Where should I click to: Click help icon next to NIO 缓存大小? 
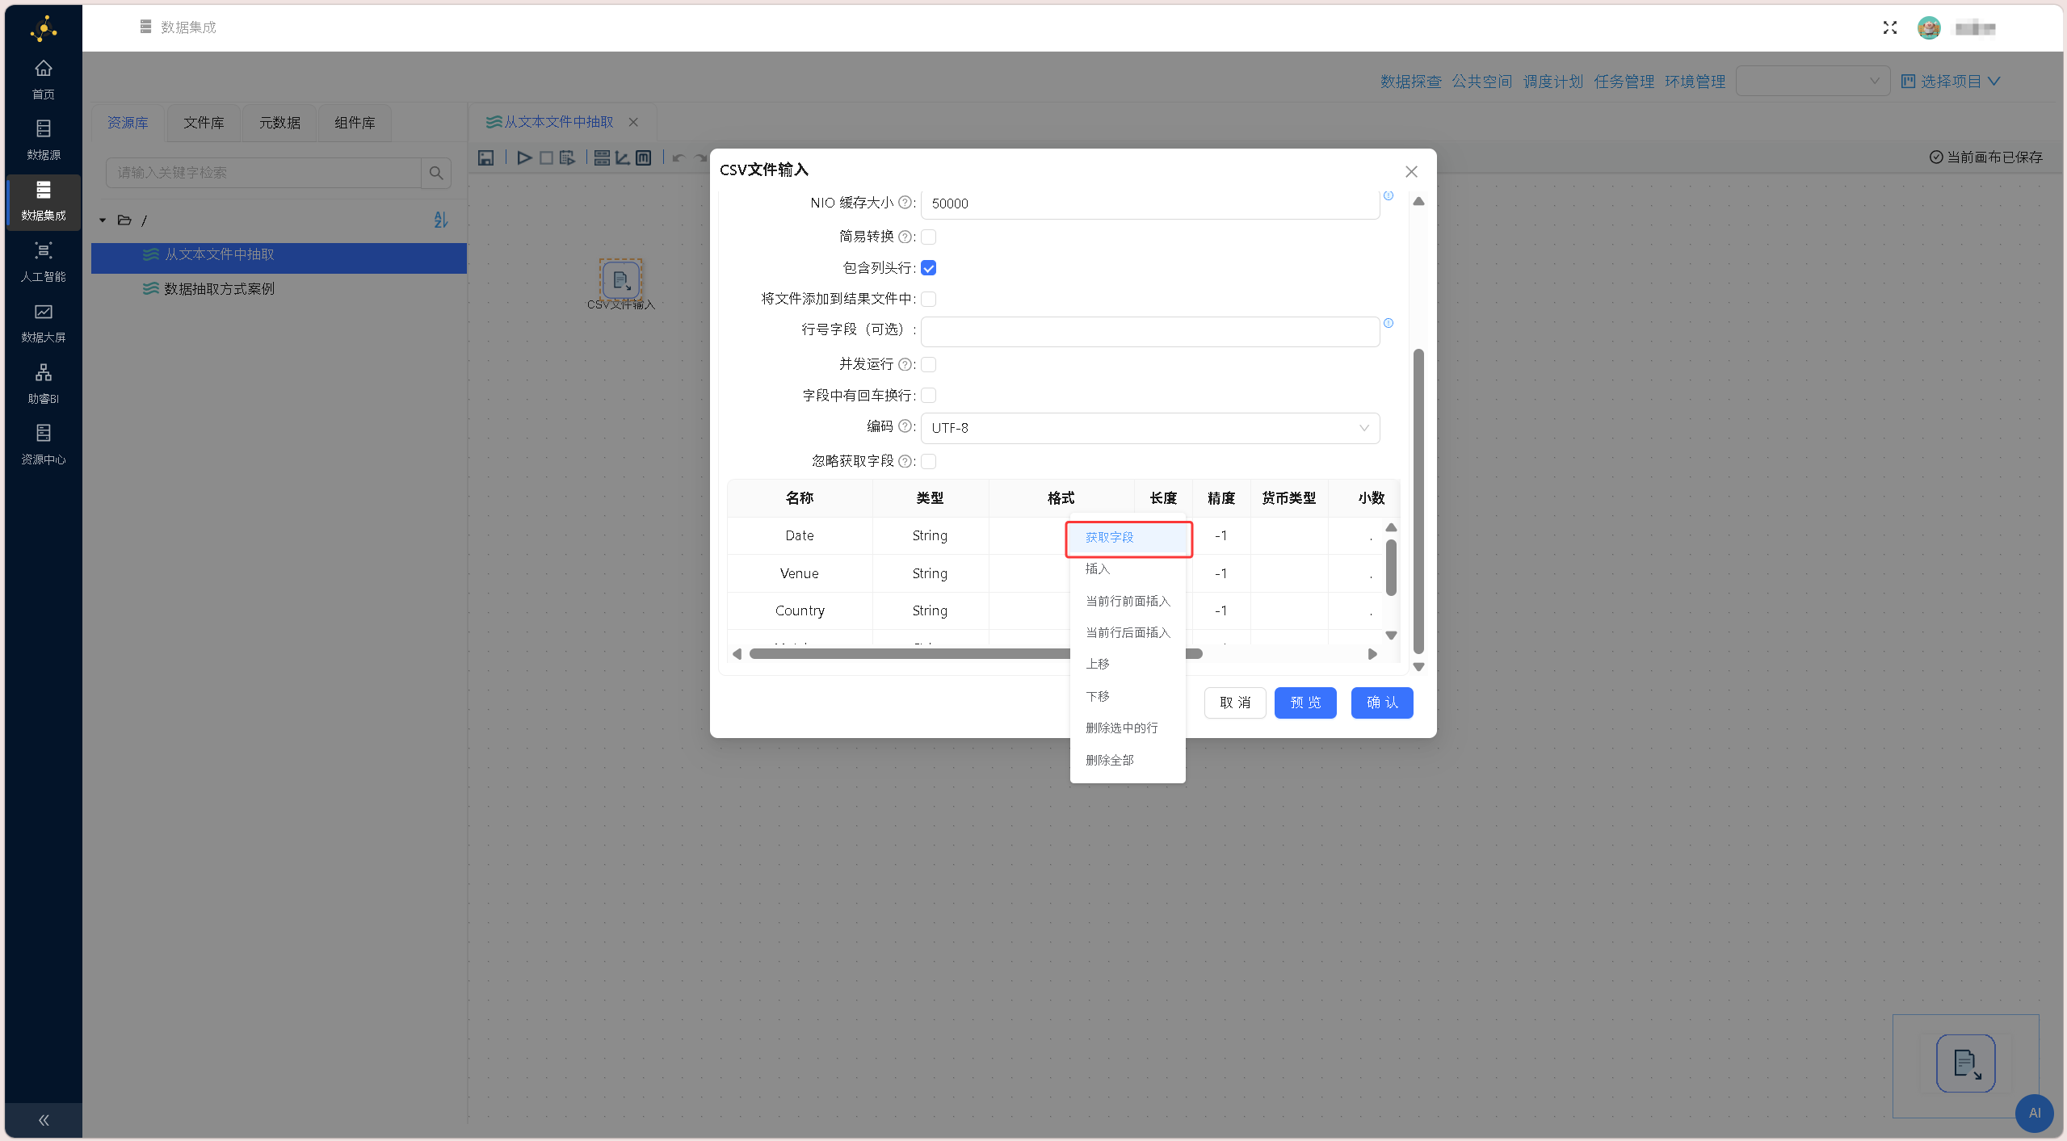click(905, 203)
